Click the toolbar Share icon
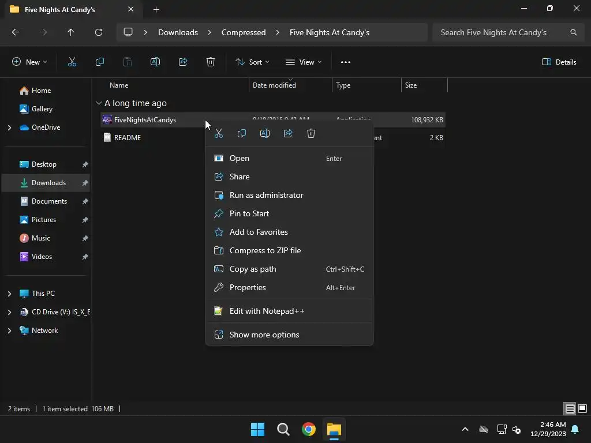This screenshot has width=591, height=443. pyautogui.click(x=183, y=62)
